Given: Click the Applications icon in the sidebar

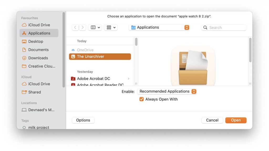Looking at the screenshot, I should pos(24,33).
